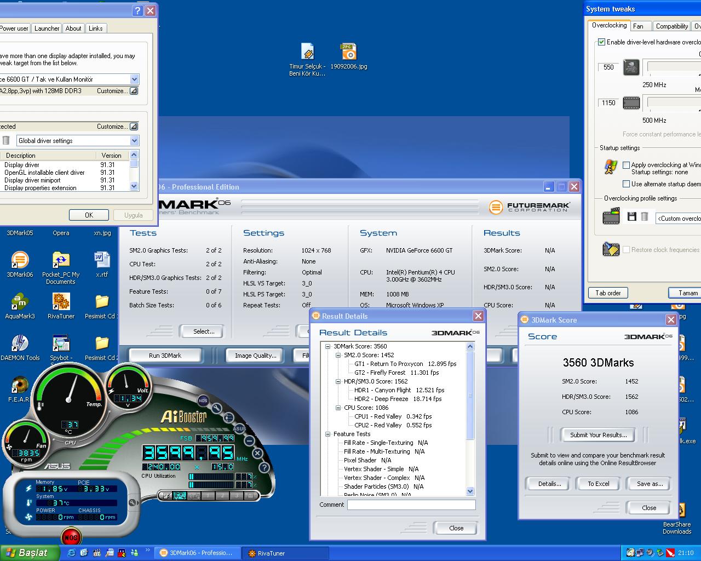Viewport: 701px width, 561px height.
Task: Click upper Customize expander in RivaTuner
Action: (134, 91)
